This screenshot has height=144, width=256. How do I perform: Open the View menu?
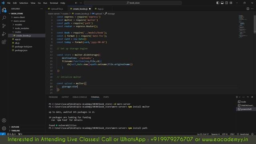click(33, 3)
